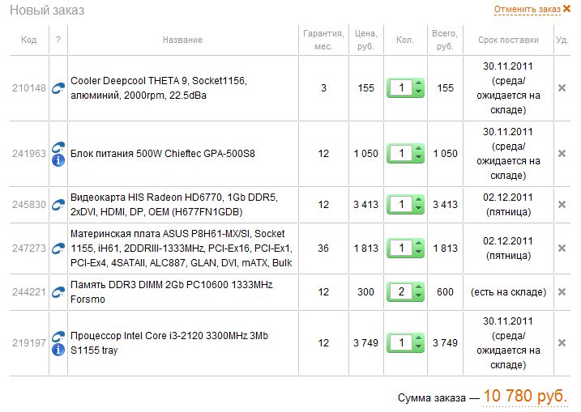Remove DDR3 Forsmo memory from the order
This screenshot has height=412, width=581.
562,292
